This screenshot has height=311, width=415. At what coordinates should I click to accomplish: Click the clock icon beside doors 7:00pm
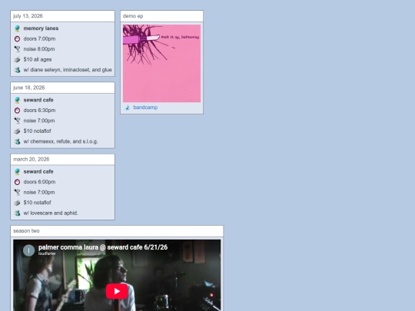coord(17,39)
